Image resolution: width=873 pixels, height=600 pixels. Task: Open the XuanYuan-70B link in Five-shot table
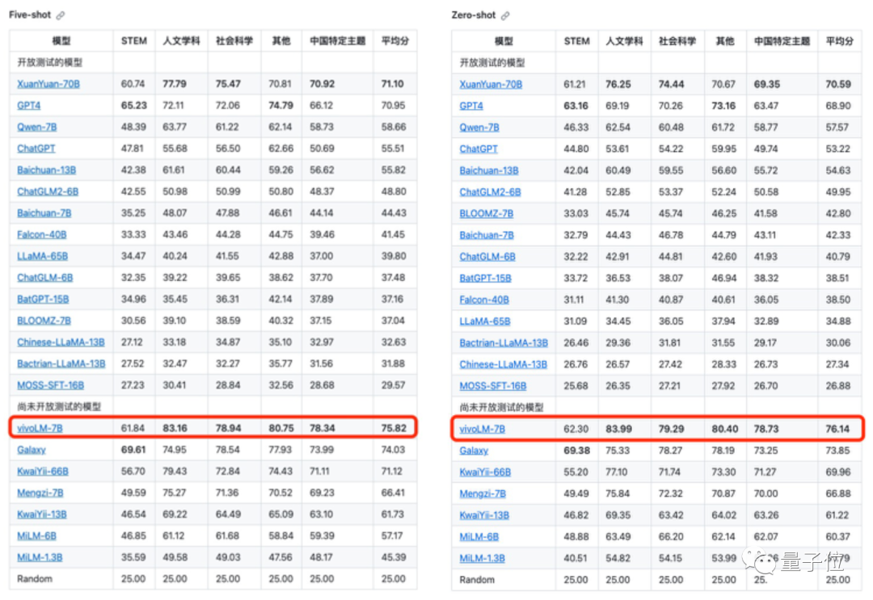(48, 84)
